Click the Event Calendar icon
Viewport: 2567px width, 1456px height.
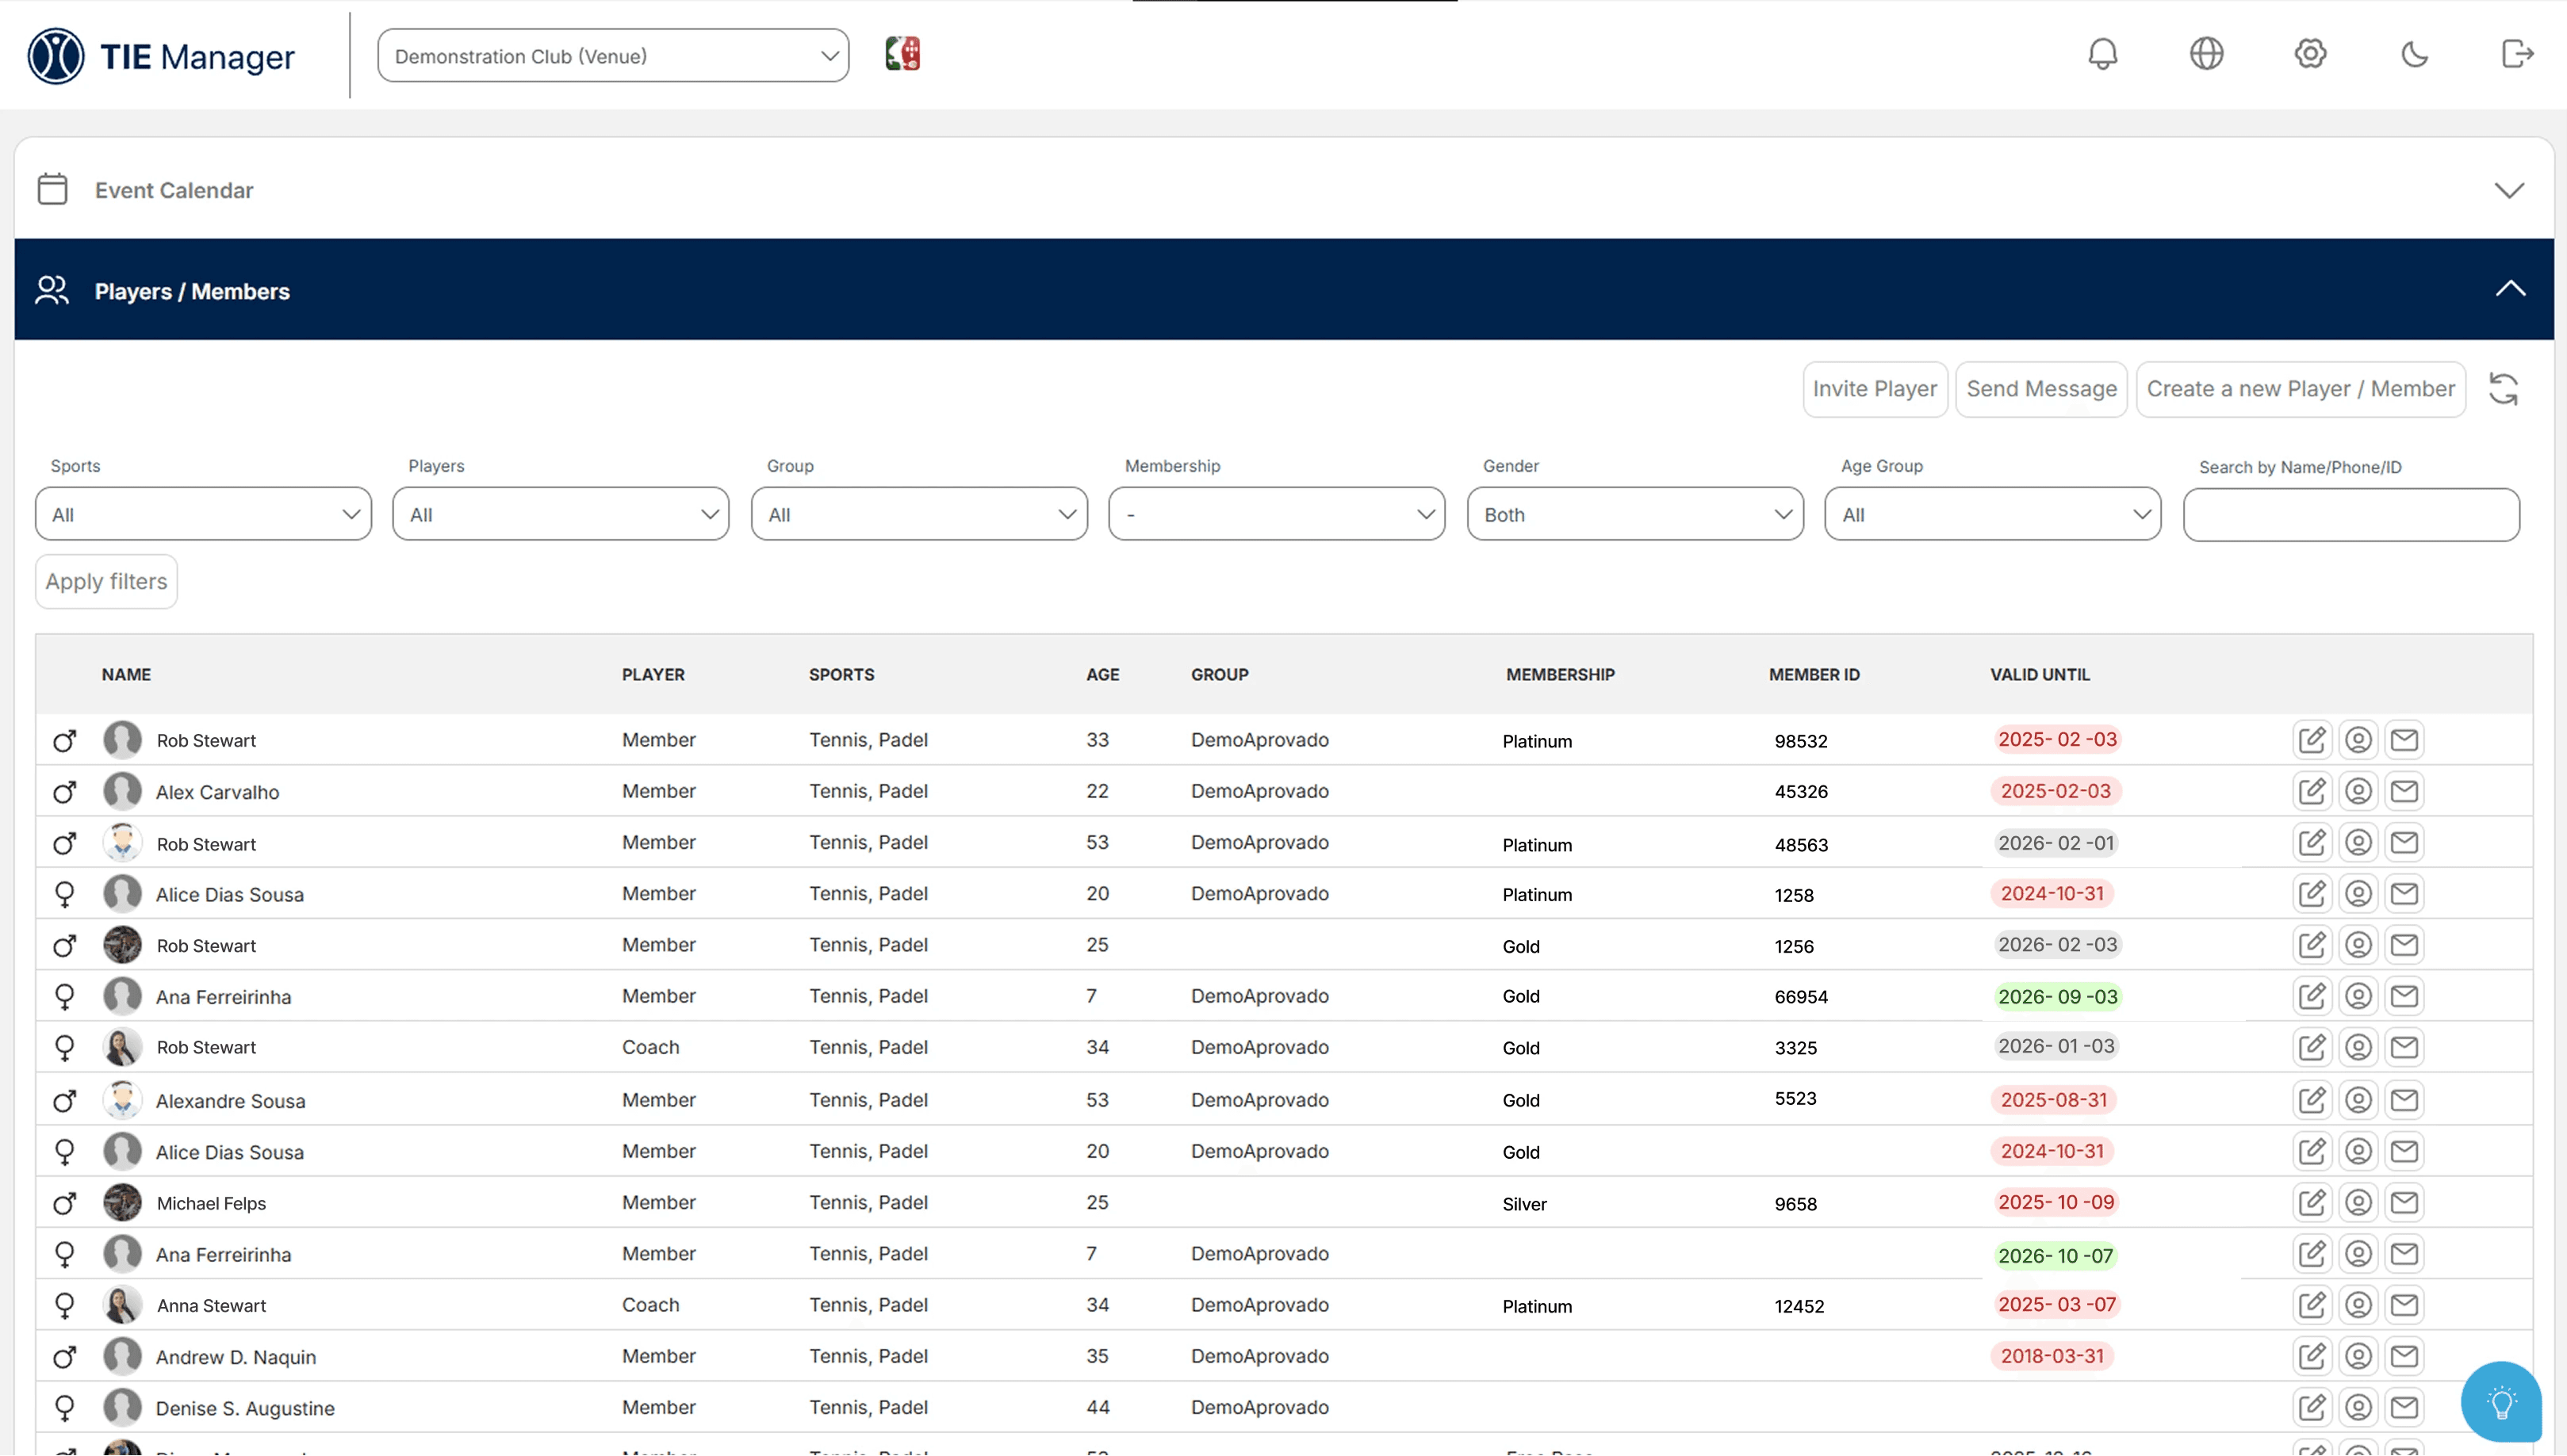[x=52, y=189]
